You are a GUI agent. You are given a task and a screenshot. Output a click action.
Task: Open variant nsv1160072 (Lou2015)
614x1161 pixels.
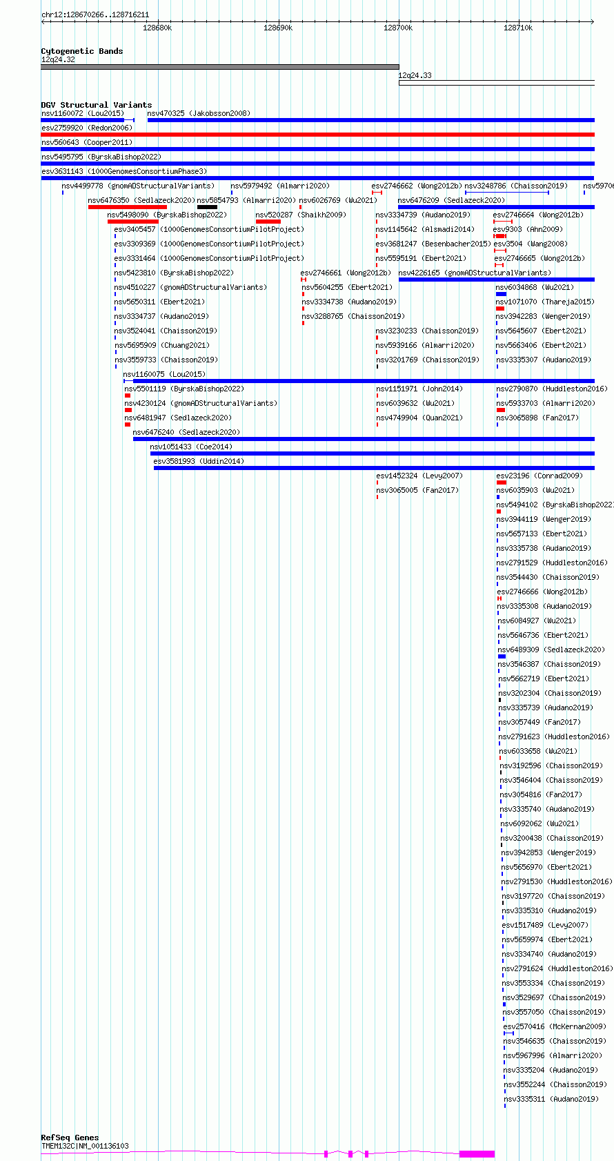[x=83, y=113]
